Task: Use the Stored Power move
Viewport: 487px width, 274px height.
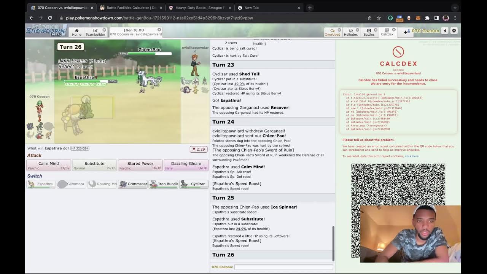Action: pos(140,165)
